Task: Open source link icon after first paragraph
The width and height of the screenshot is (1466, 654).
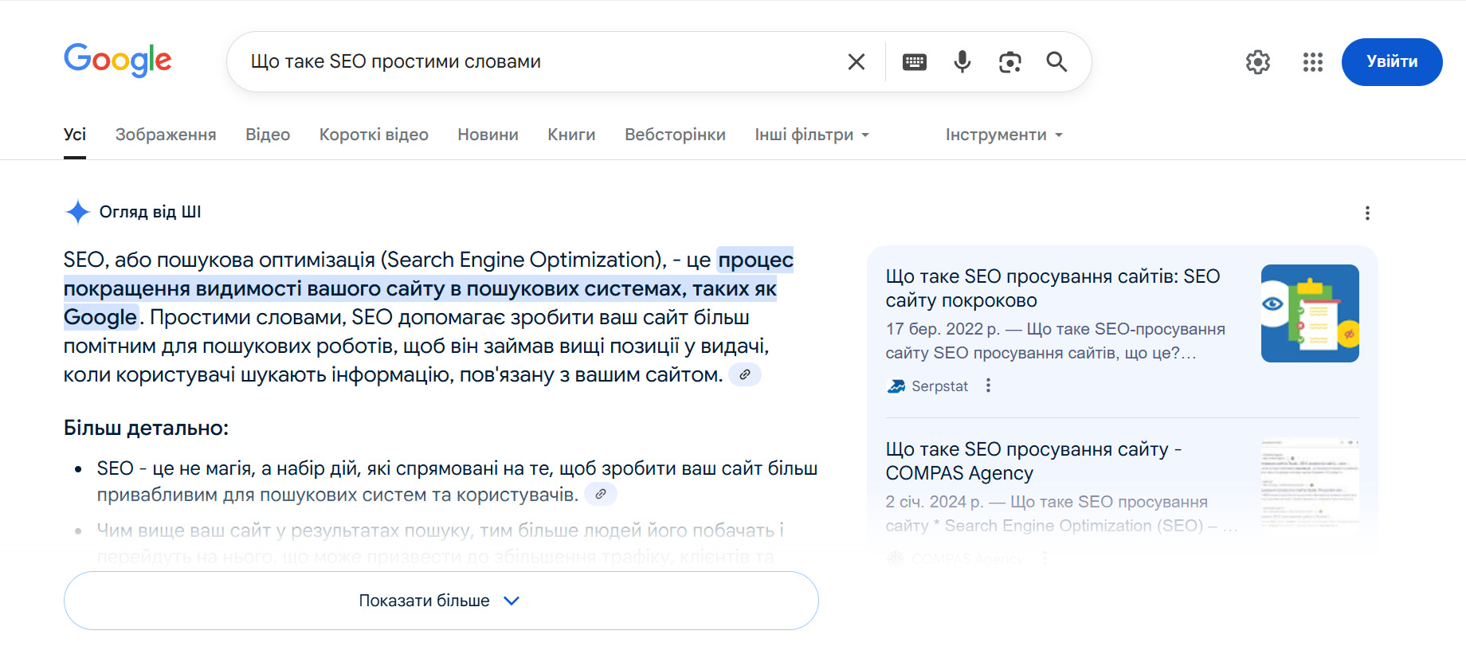Action: (x=745, y=374)
